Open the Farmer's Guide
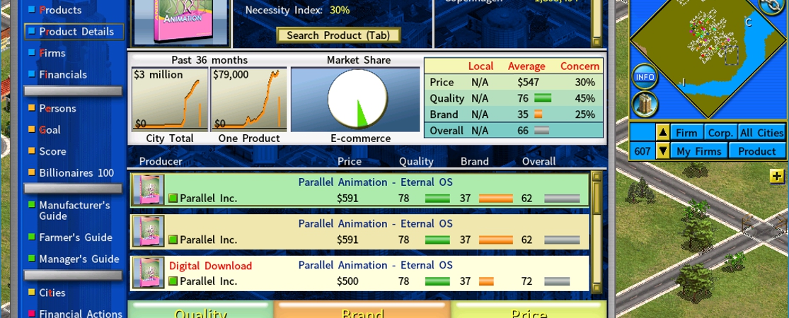 click(76, 237)
